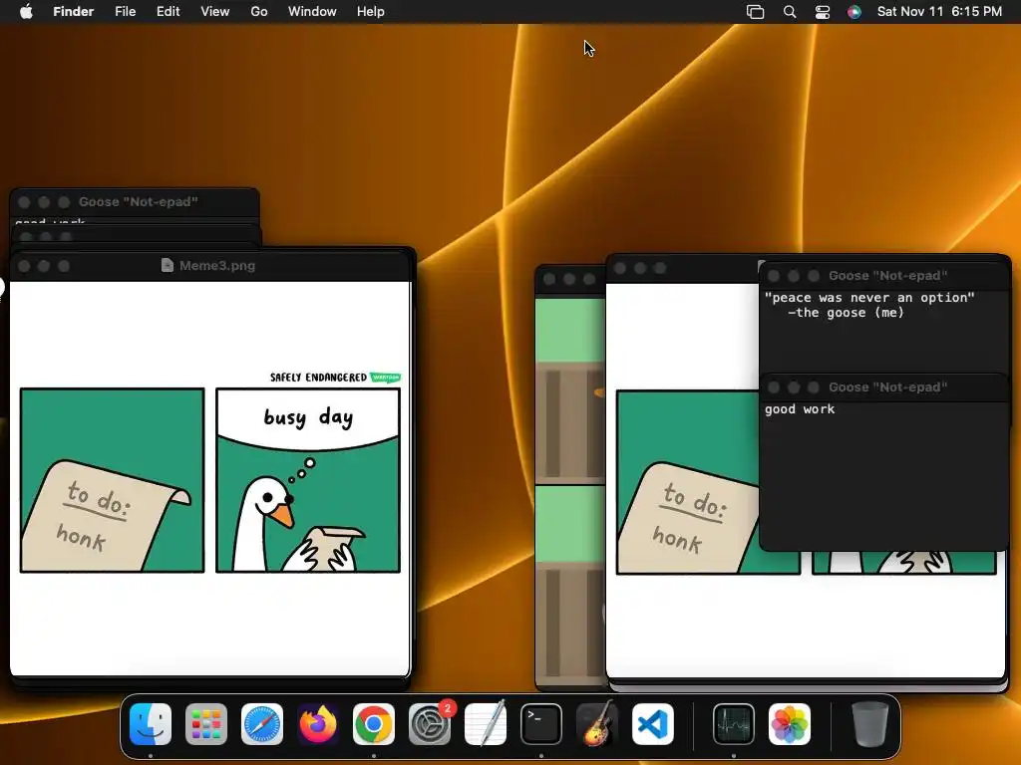Screen dimensions: 1021x765
Task: Click the Meme3.png document icon in title bar
Action: (168, 265)
